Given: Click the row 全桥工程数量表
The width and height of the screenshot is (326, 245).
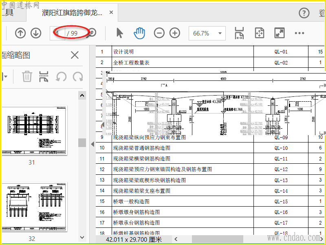Looking at the screenshot, I should click(x=210, y=62).
